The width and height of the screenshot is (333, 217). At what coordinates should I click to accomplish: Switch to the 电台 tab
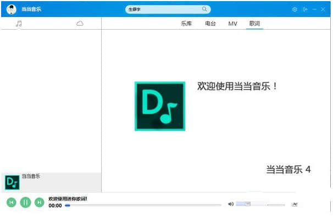[210, 24]
